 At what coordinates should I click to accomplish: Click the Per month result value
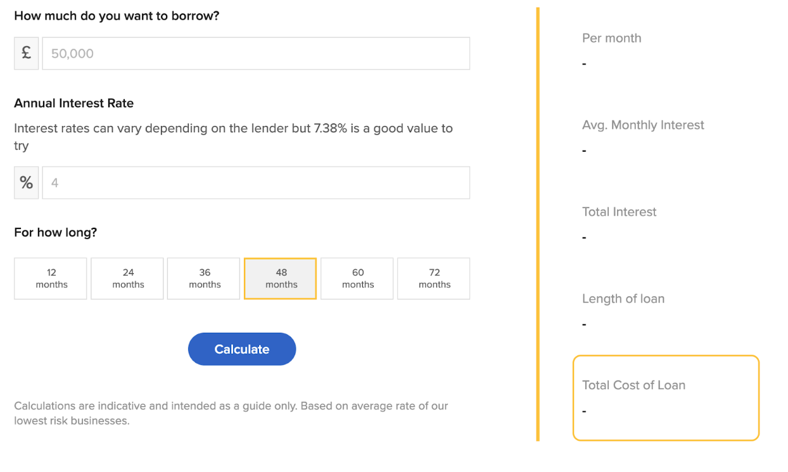tap(584, 63)
